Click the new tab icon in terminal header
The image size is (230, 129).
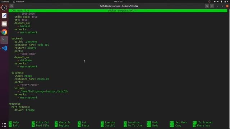point(11,6)
